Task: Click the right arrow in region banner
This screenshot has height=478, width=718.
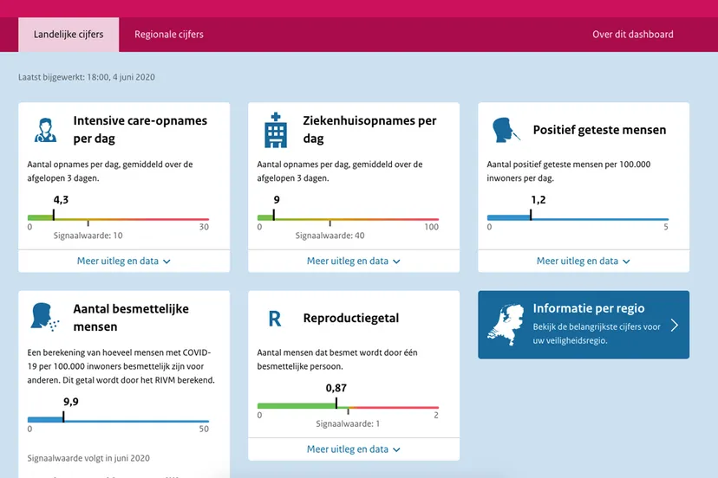Action: [674, 325]
